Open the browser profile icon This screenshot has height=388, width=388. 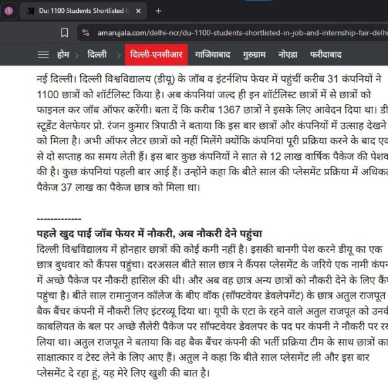tap(8, 11)
